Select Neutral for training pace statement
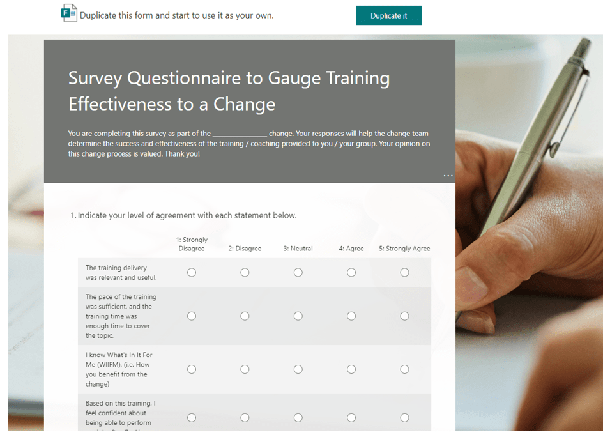The height and width of the screenshot is (444, 603). click(x=298, y=316)
